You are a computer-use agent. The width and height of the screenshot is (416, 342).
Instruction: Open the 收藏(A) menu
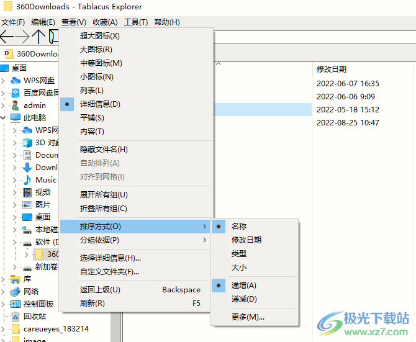click(x=105, y=22)
